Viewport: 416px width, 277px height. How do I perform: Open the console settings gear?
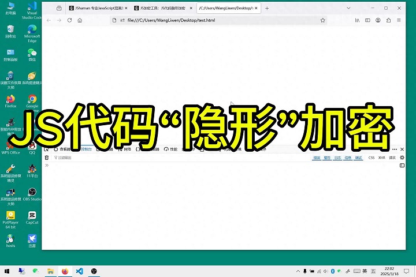coord(402,158)
